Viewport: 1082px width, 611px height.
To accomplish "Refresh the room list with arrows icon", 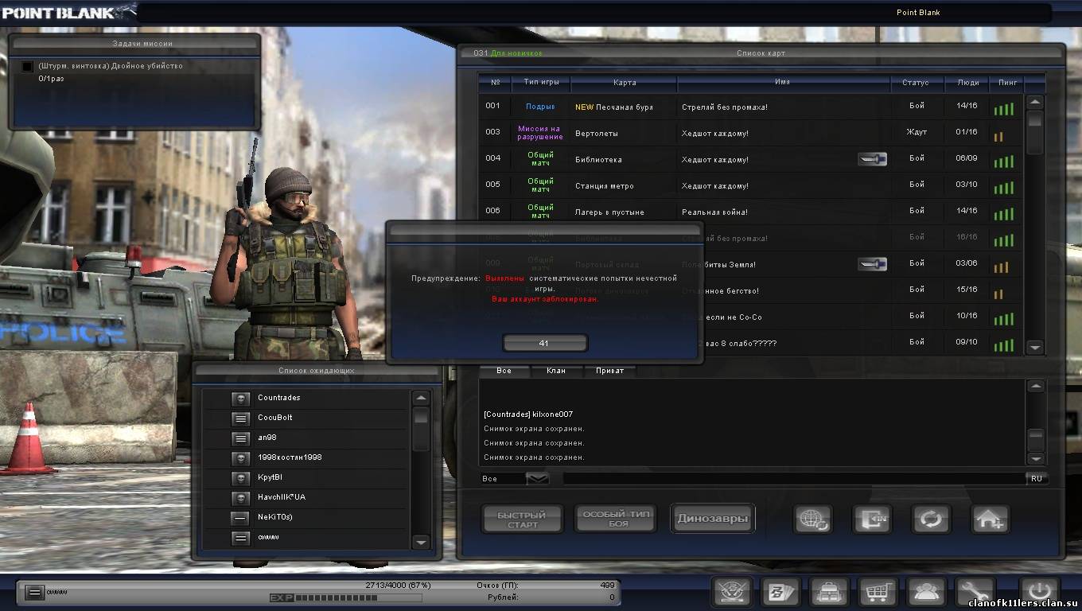I will coord(931,520).
